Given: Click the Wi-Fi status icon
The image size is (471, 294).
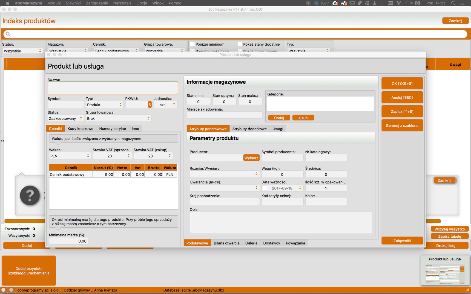Looking at the screenshot, I should click(x=399, y=3).
